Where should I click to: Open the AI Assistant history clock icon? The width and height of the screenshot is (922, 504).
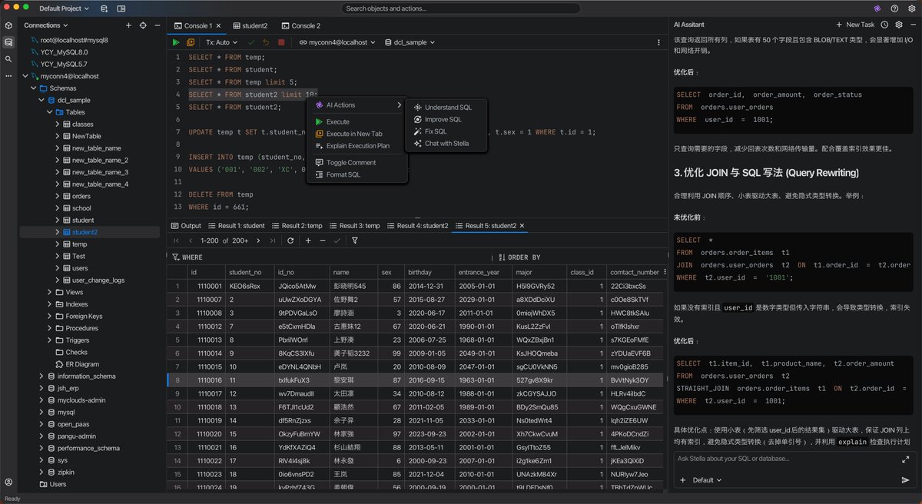point(886,25)
